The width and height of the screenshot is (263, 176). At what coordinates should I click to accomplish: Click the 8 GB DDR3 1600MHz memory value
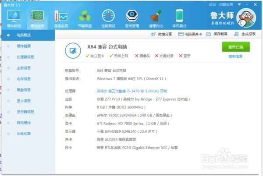121,107
